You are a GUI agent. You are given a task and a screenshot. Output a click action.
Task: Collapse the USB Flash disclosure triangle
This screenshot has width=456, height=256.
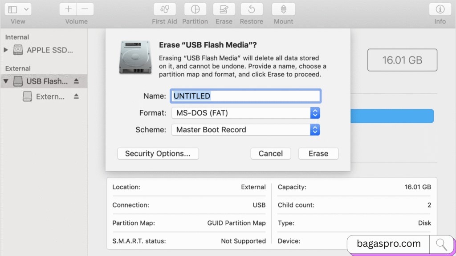[x=6, y=81]
